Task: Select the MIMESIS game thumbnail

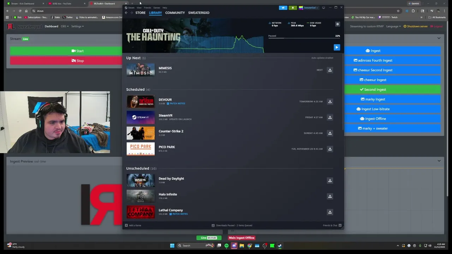Action: pyautogui.click(x=141, y=70)
